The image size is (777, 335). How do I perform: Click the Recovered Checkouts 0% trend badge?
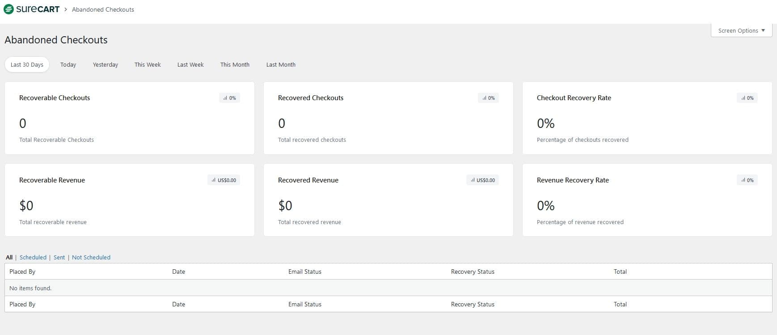point(488,98)
